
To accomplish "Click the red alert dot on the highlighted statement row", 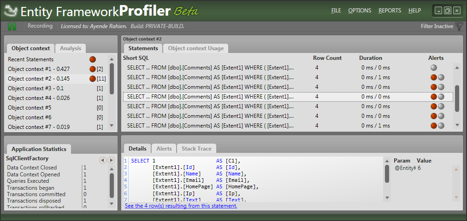I will pos(434,97).
